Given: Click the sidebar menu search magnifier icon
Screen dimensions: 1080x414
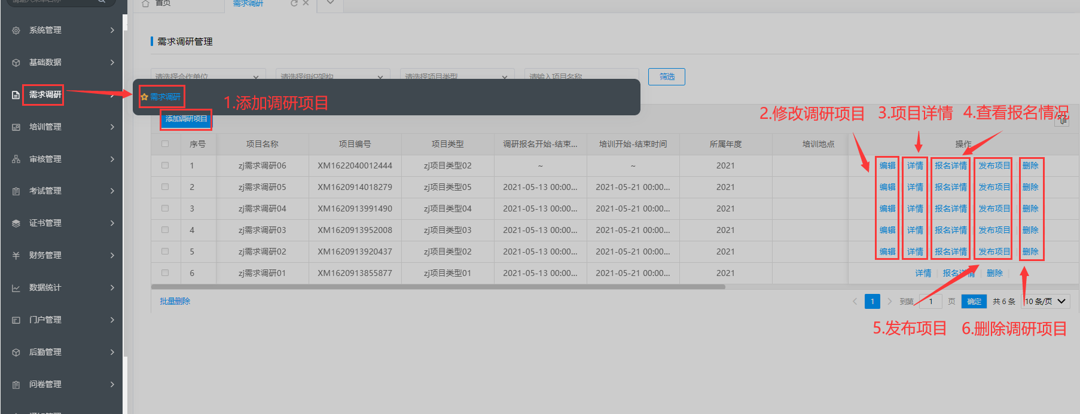Looking at the screenshot, I should [x=102, y=2].
